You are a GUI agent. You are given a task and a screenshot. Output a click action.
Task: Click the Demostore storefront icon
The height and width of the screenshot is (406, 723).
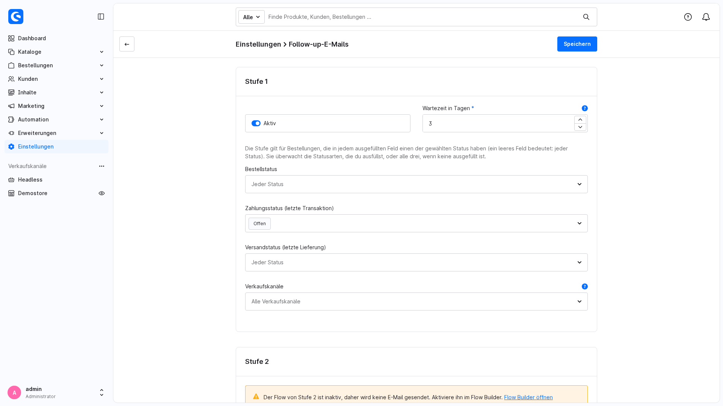[x=11, y=193]
